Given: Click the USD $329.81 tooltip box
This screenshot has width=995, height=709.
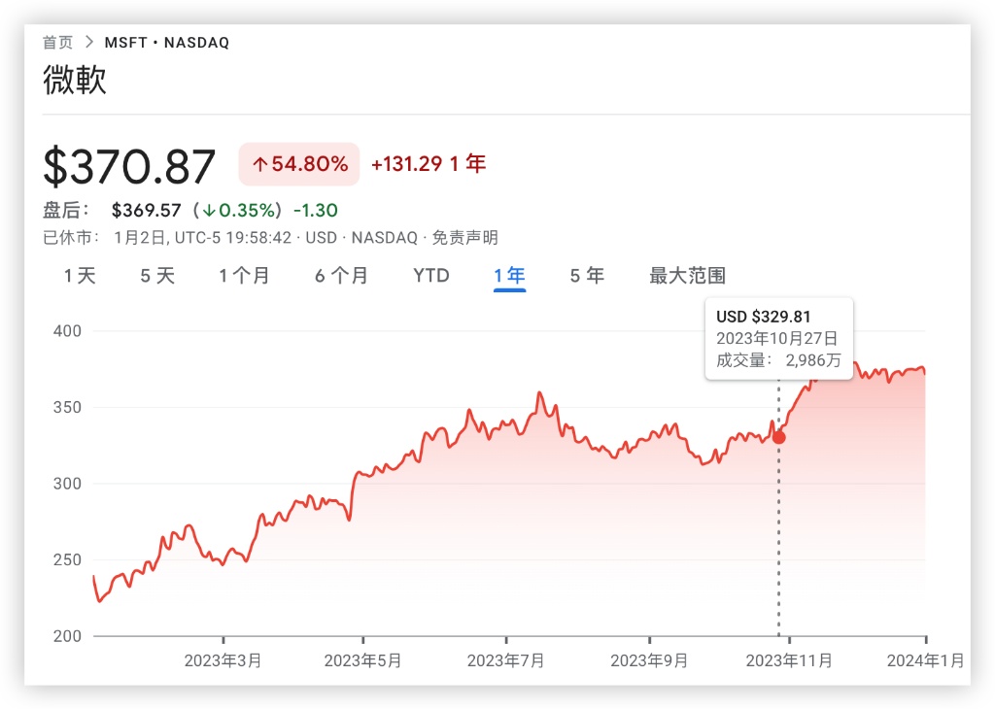Looking at the screenshot, I should pos(778,338).
